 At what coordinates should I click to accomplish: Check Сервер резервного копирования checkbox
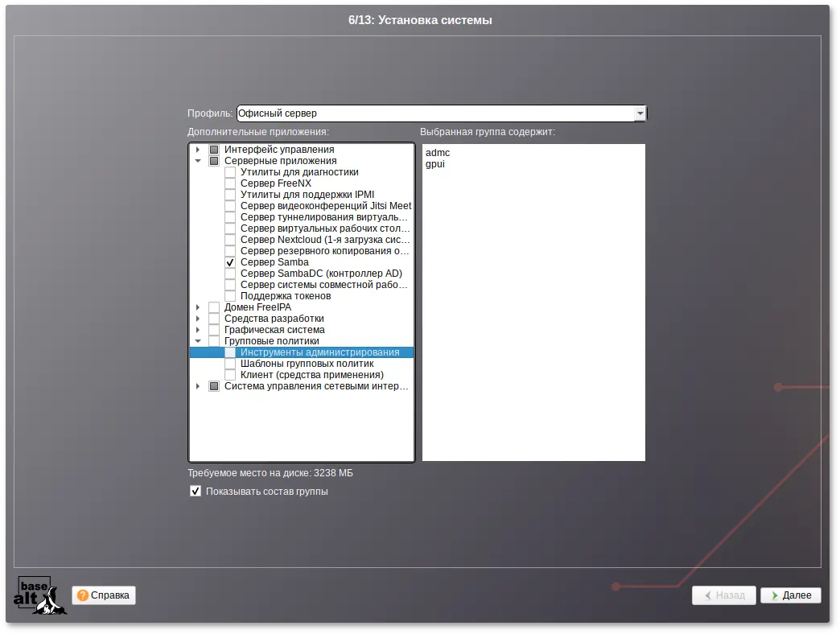click(x=230, y=251)
